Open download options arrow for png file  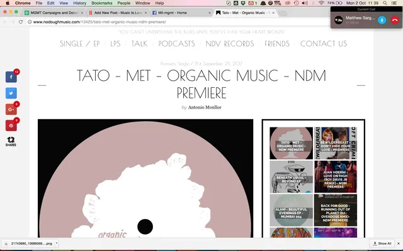point(57,243)
